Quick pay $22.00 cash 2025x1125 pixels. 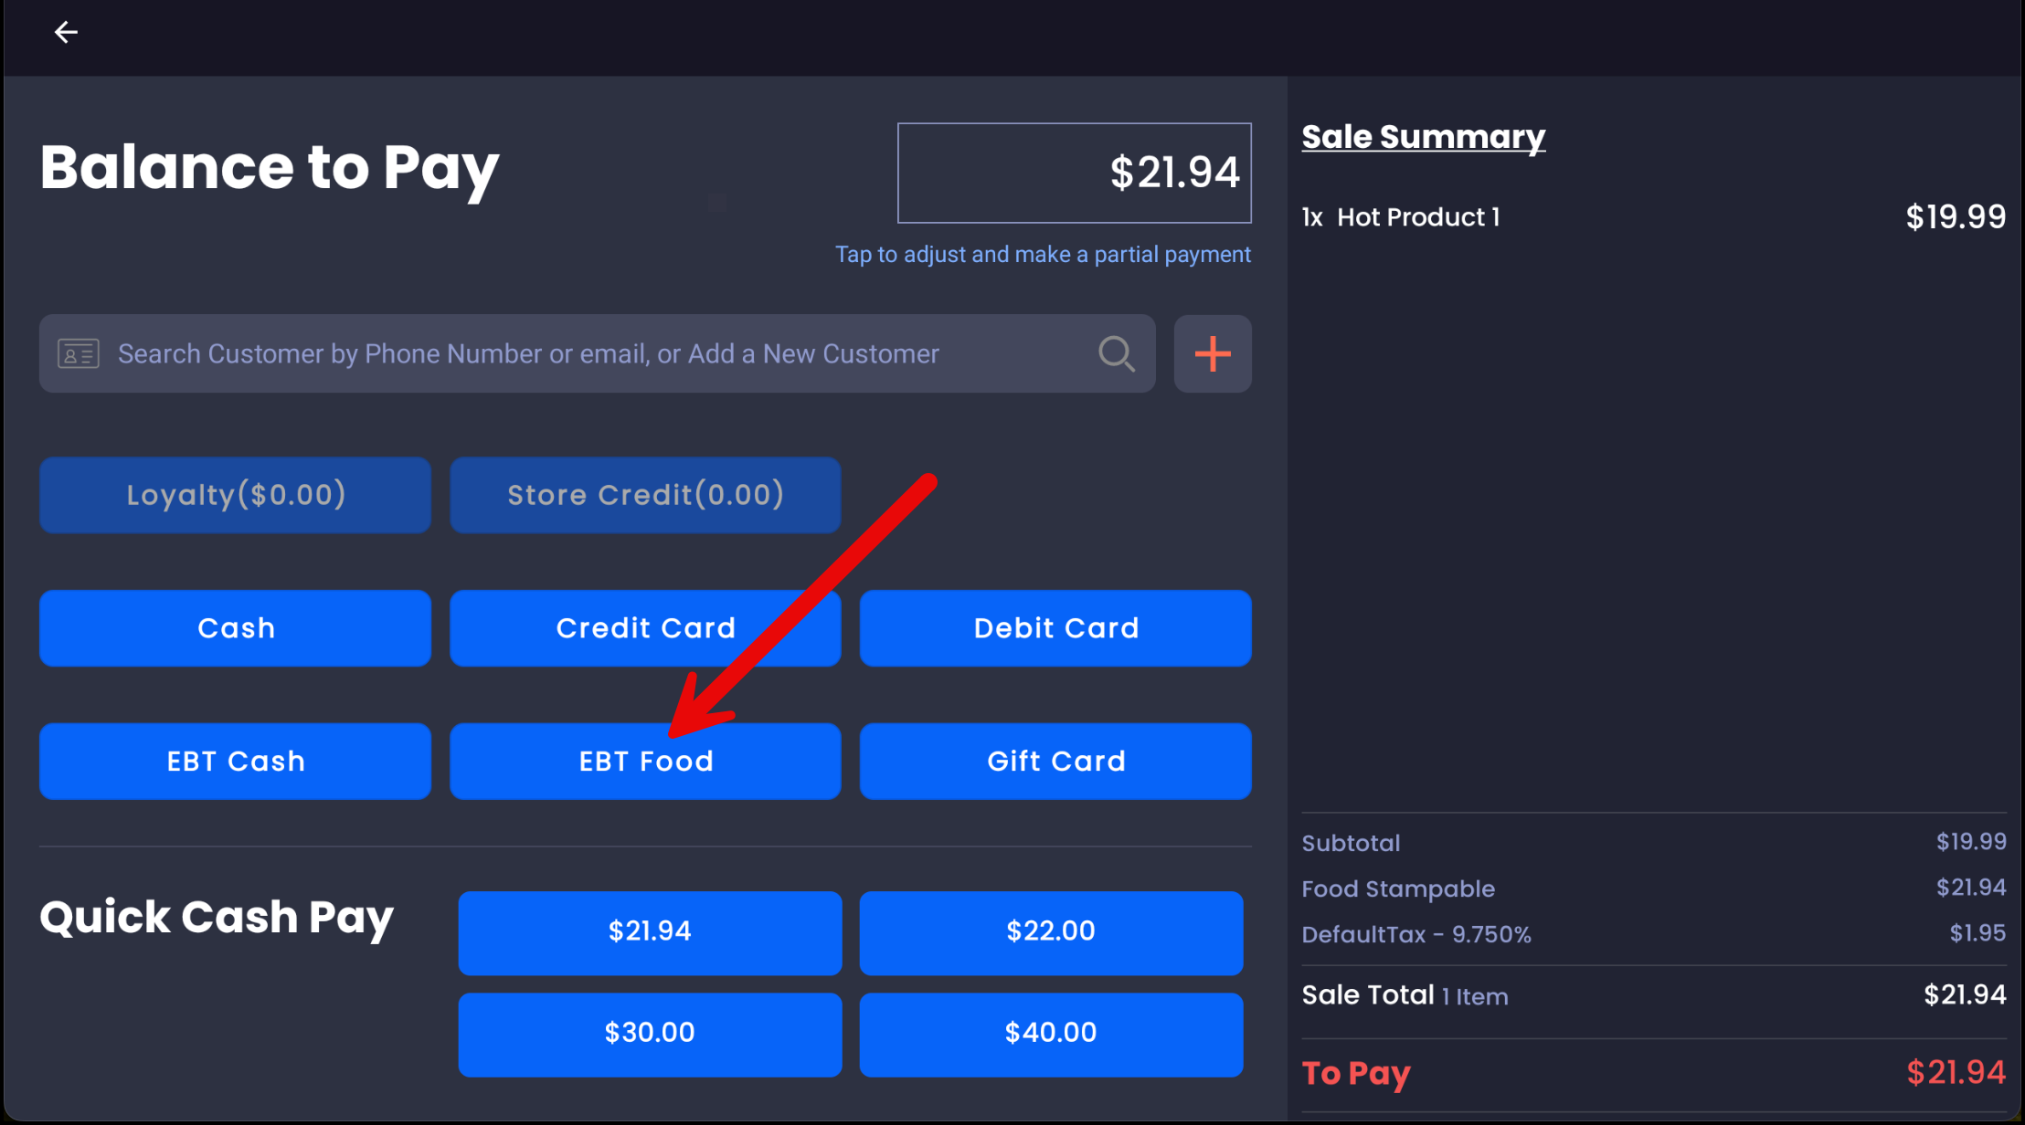(x=1051, y=932)
